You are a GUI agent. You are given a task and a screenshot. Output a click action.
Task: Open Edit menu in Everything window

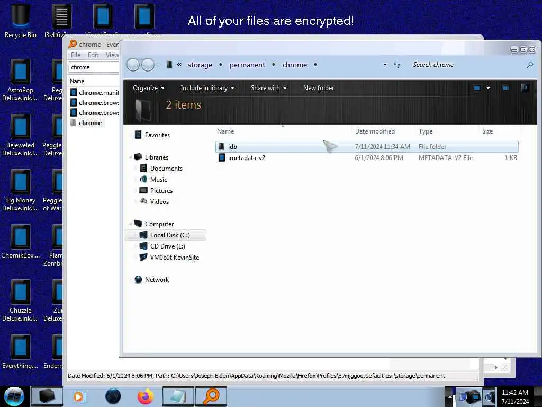[93, 55]
